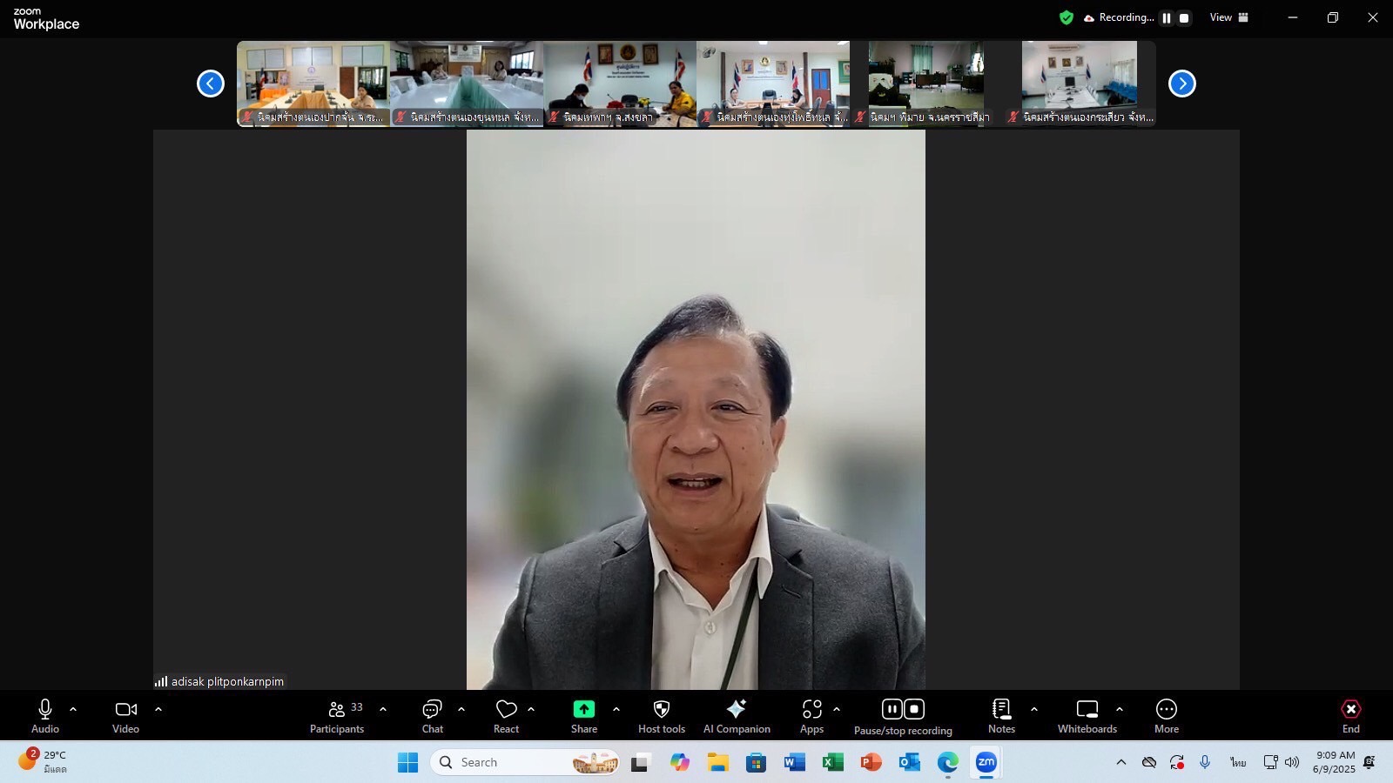Expand the Audio options arrow

point(73,709)
